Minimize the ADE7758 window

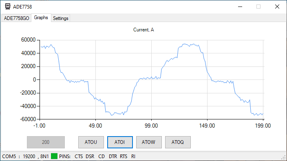click(240, 7)
